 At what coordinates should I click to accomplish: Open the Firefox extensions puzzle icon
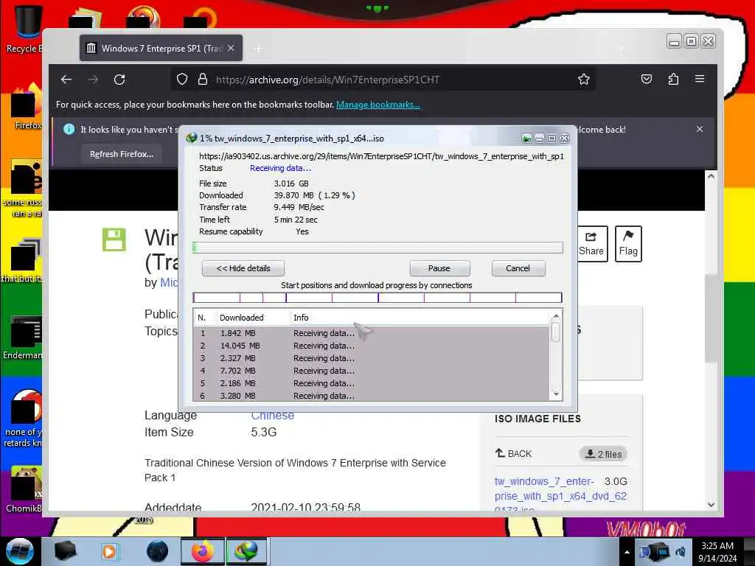pyautogui.click(x=673, y=79)
